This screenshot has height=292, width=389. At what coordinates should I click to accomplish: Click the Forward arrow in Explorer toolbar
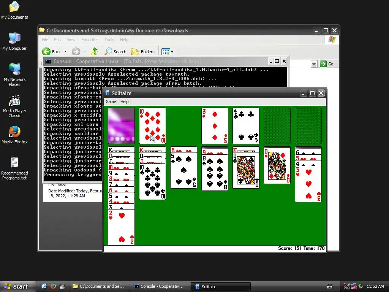coord(76,52)
